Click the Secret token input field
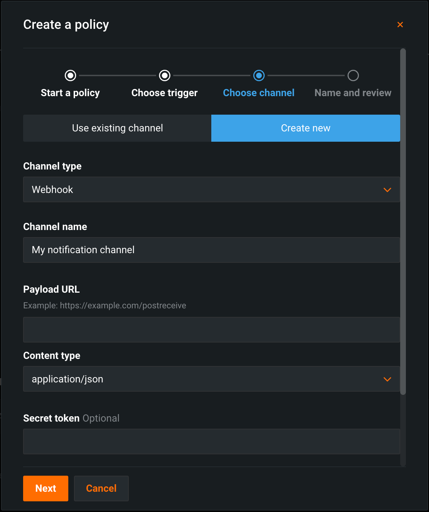Image resolution: width=429 pixels, height=512 pixels. 211,442
